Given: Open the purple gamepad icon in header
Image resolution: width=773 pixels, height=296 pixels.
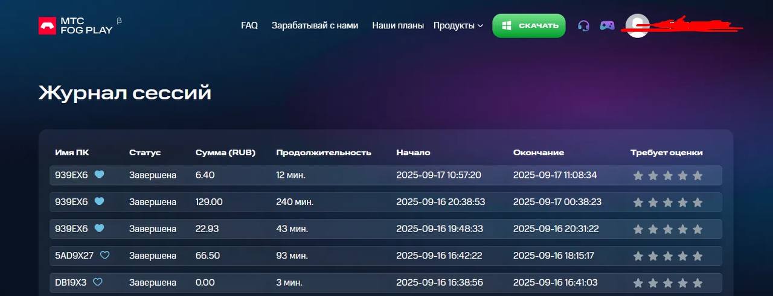Looking at the screenshot, I should (x=607, y=26).
